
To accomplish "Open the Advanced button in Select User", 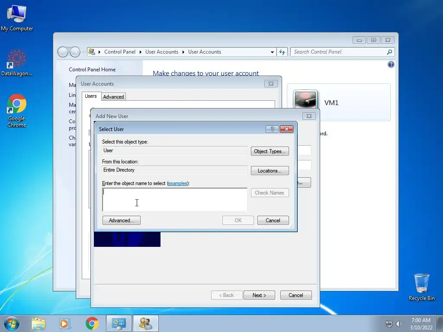I will tap(122, 220).
